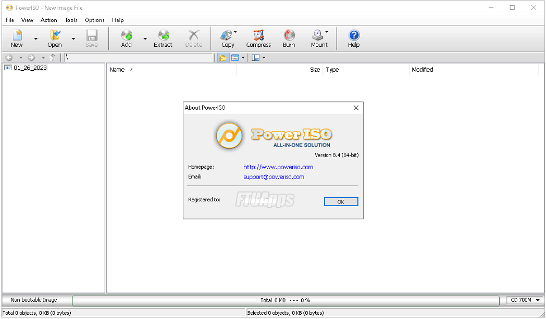Click the Help toolbar icon
Viewport: 546px width, 319px height.
tap(353, 39)
